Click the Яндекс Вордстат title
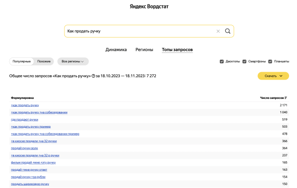The image size is (297, 188). pyautogui.click(x=149, y=6)
